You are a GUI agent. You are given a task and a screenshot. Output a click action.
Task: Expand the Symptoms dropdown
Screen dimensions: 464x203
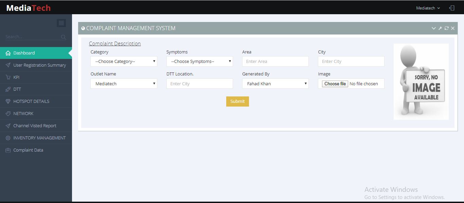(x=199, y=62)
